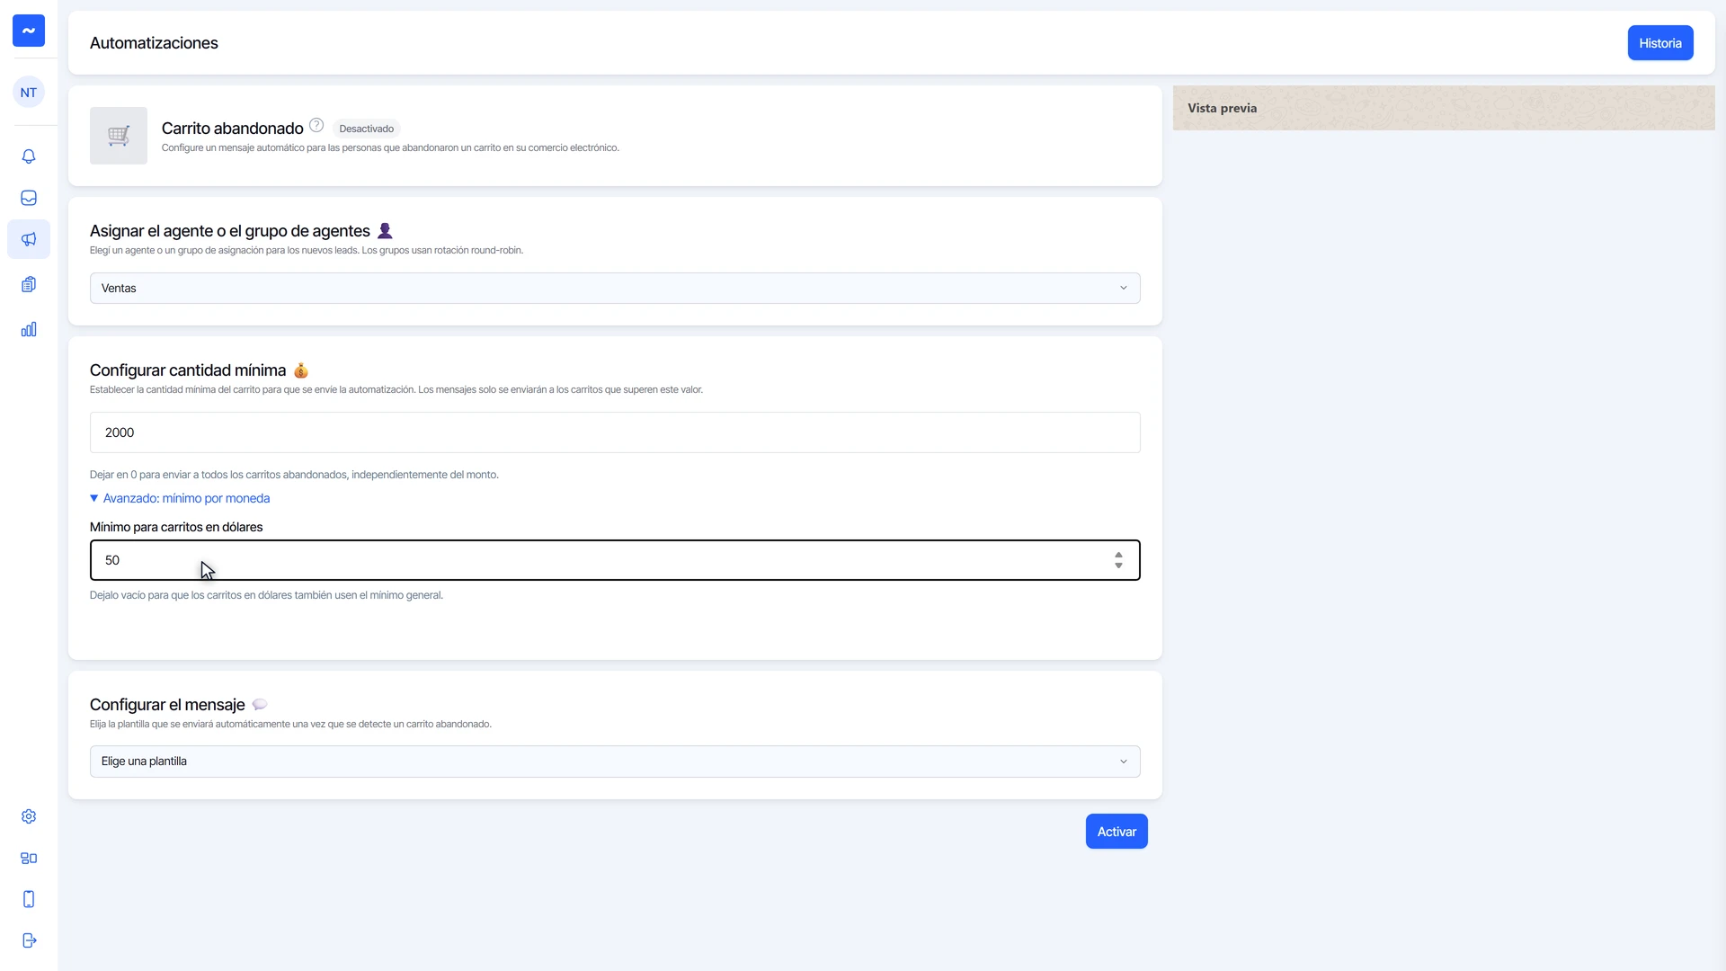Image resolution: width=1726 pixels, height=971 pixels.
Task: Click the Activar button
Action: tap(1117, 832)
